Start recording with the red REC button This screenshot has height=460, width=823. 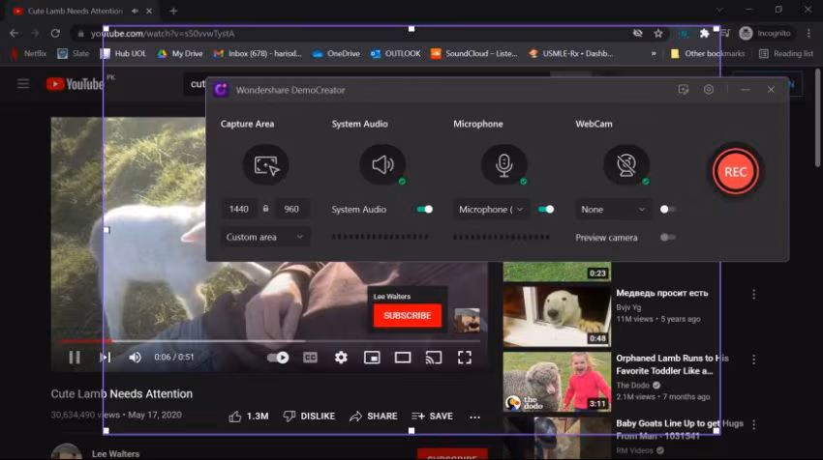point(735,171)
